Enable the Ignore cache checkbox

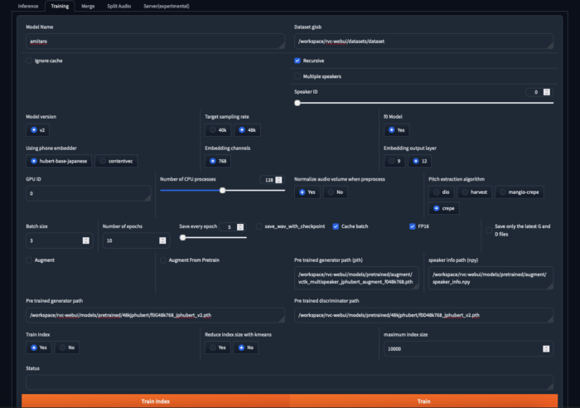click(31, 61)
